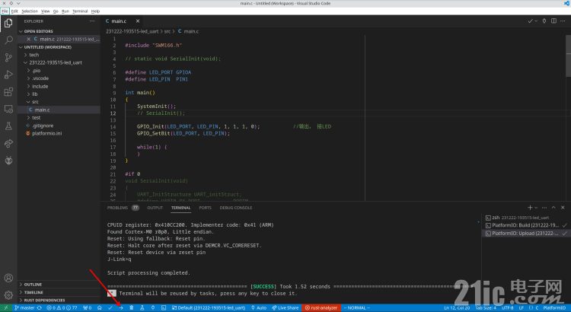Open the Run and Debug view
This screenshot has height=312, width=571.
pos(8,75)
